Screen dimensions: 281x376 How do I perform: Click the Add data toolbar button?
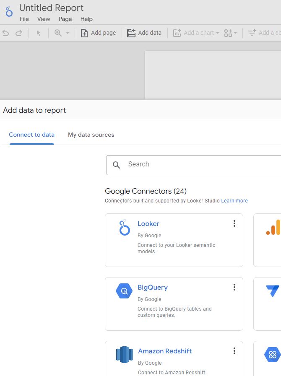click(144, 33)
